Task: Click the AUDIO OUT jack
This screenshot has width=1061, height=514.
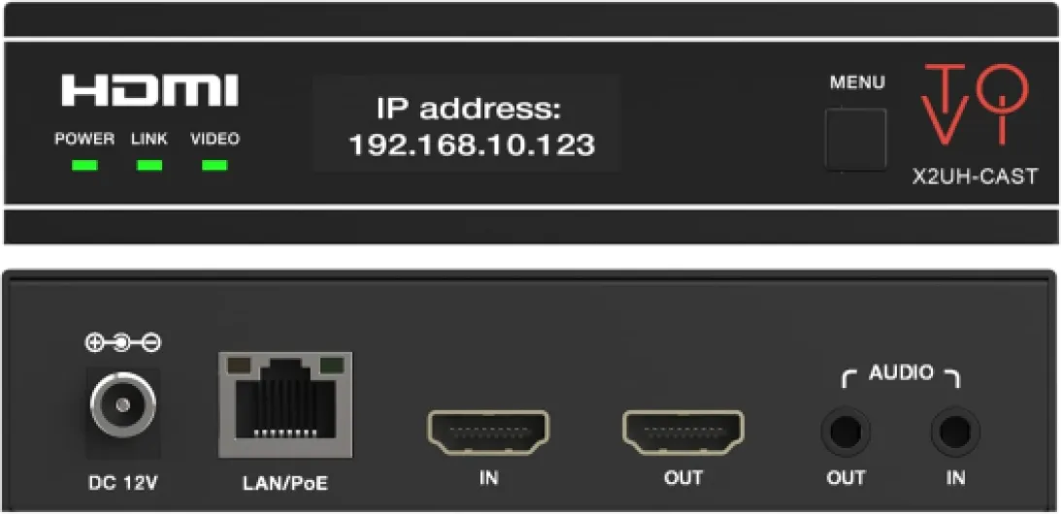Action: click(x=845, y=432)
